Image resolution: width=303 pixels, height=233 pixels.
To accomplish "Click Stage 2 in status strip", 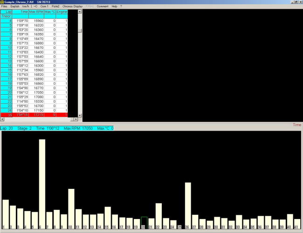I will pyautogui.click(x=24, y=128).
